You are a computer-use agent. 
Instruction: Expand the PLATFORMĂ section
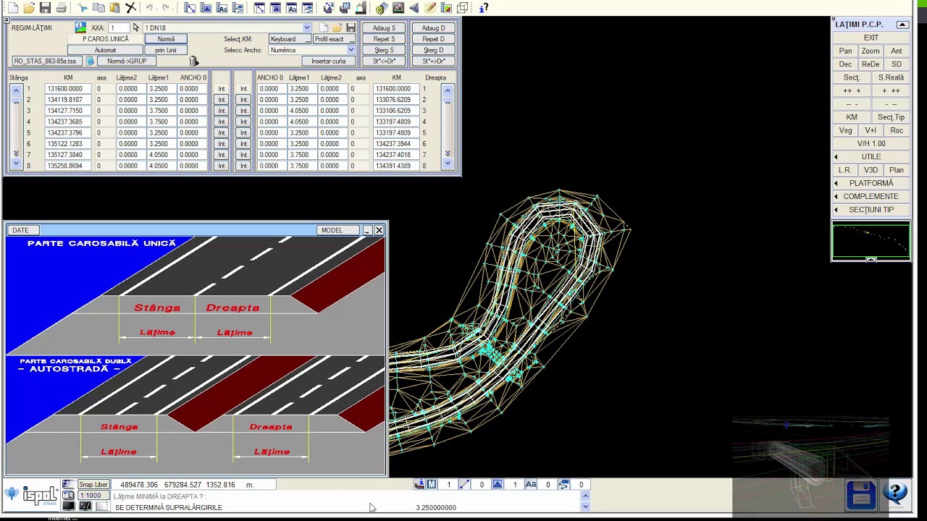(871, 183)
